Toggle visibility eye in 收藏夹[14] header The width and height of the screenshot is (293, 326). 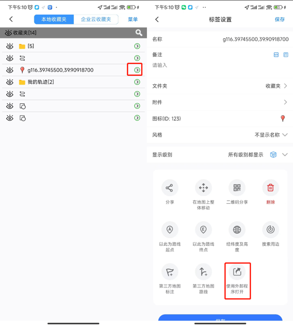point(9,33)
